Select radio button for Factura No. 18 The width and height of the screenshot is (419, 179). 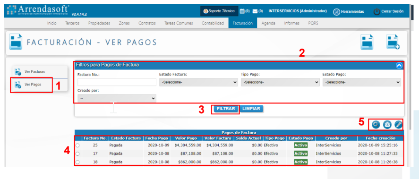tap(77, 162)
